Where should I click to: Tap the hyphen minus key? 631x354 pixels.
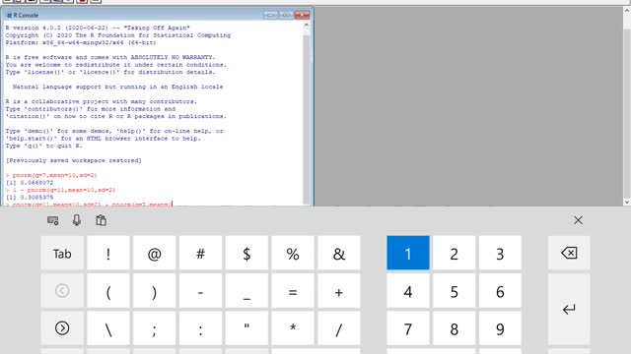pos(200,291)
